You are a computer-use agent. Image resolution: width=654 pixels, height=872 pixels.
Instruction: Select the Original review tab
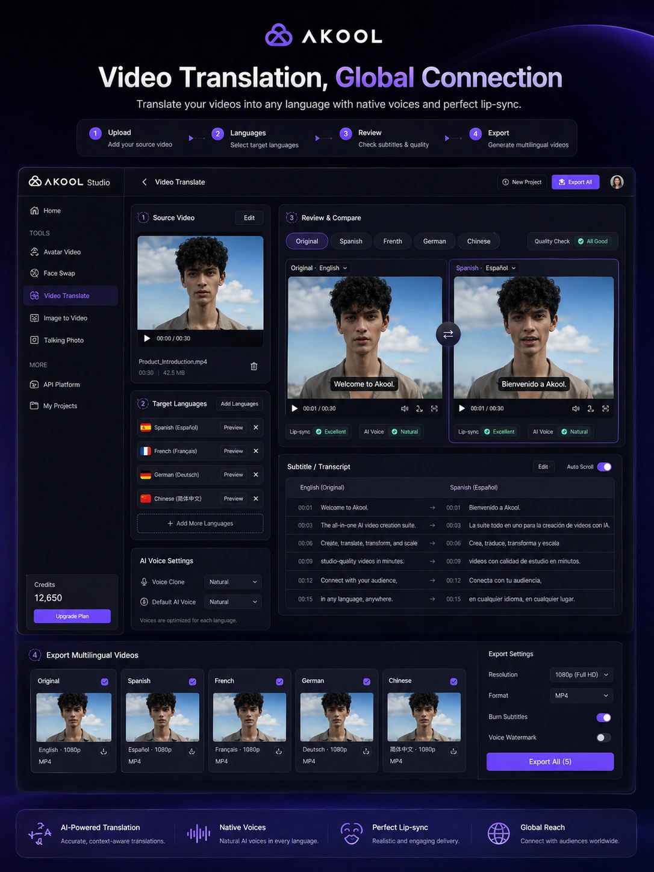point(307,241)
